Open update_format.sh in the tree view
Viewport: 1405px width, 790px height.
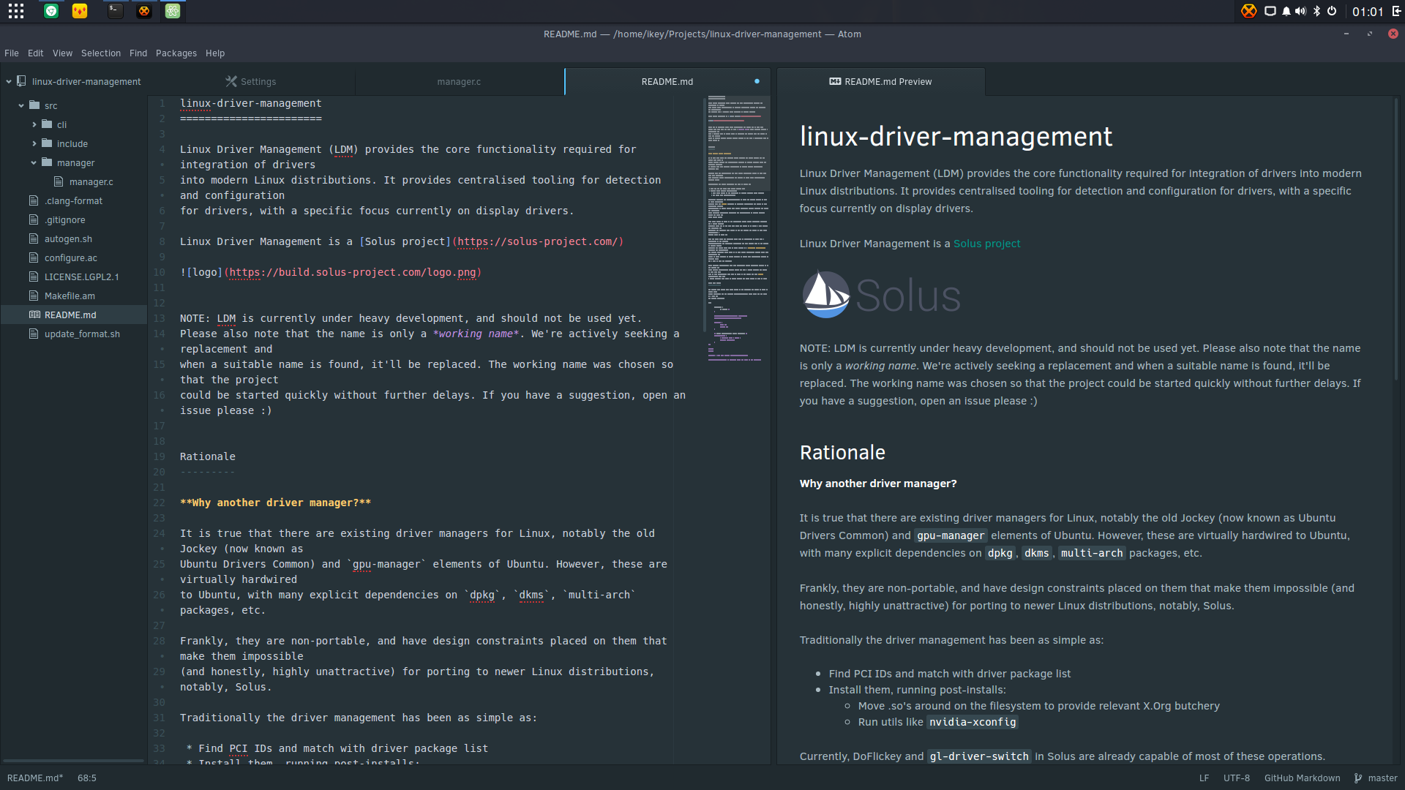[x=82, y=334]
